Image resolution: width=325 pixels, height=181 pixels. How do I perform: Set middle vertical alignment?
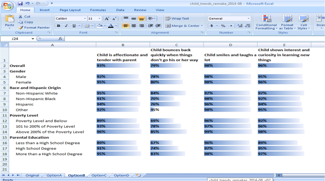coord(134,19)
